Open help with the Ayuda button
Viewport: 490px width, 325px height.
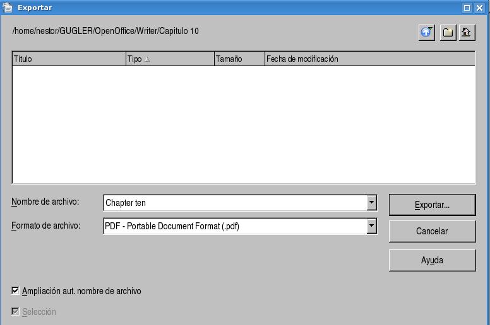click(x=432, y=260)
